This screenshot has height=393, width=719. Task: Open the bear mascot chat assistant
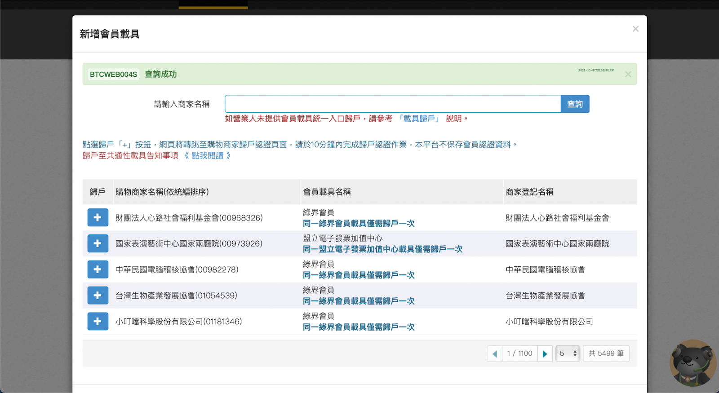(x=692, y=363)
